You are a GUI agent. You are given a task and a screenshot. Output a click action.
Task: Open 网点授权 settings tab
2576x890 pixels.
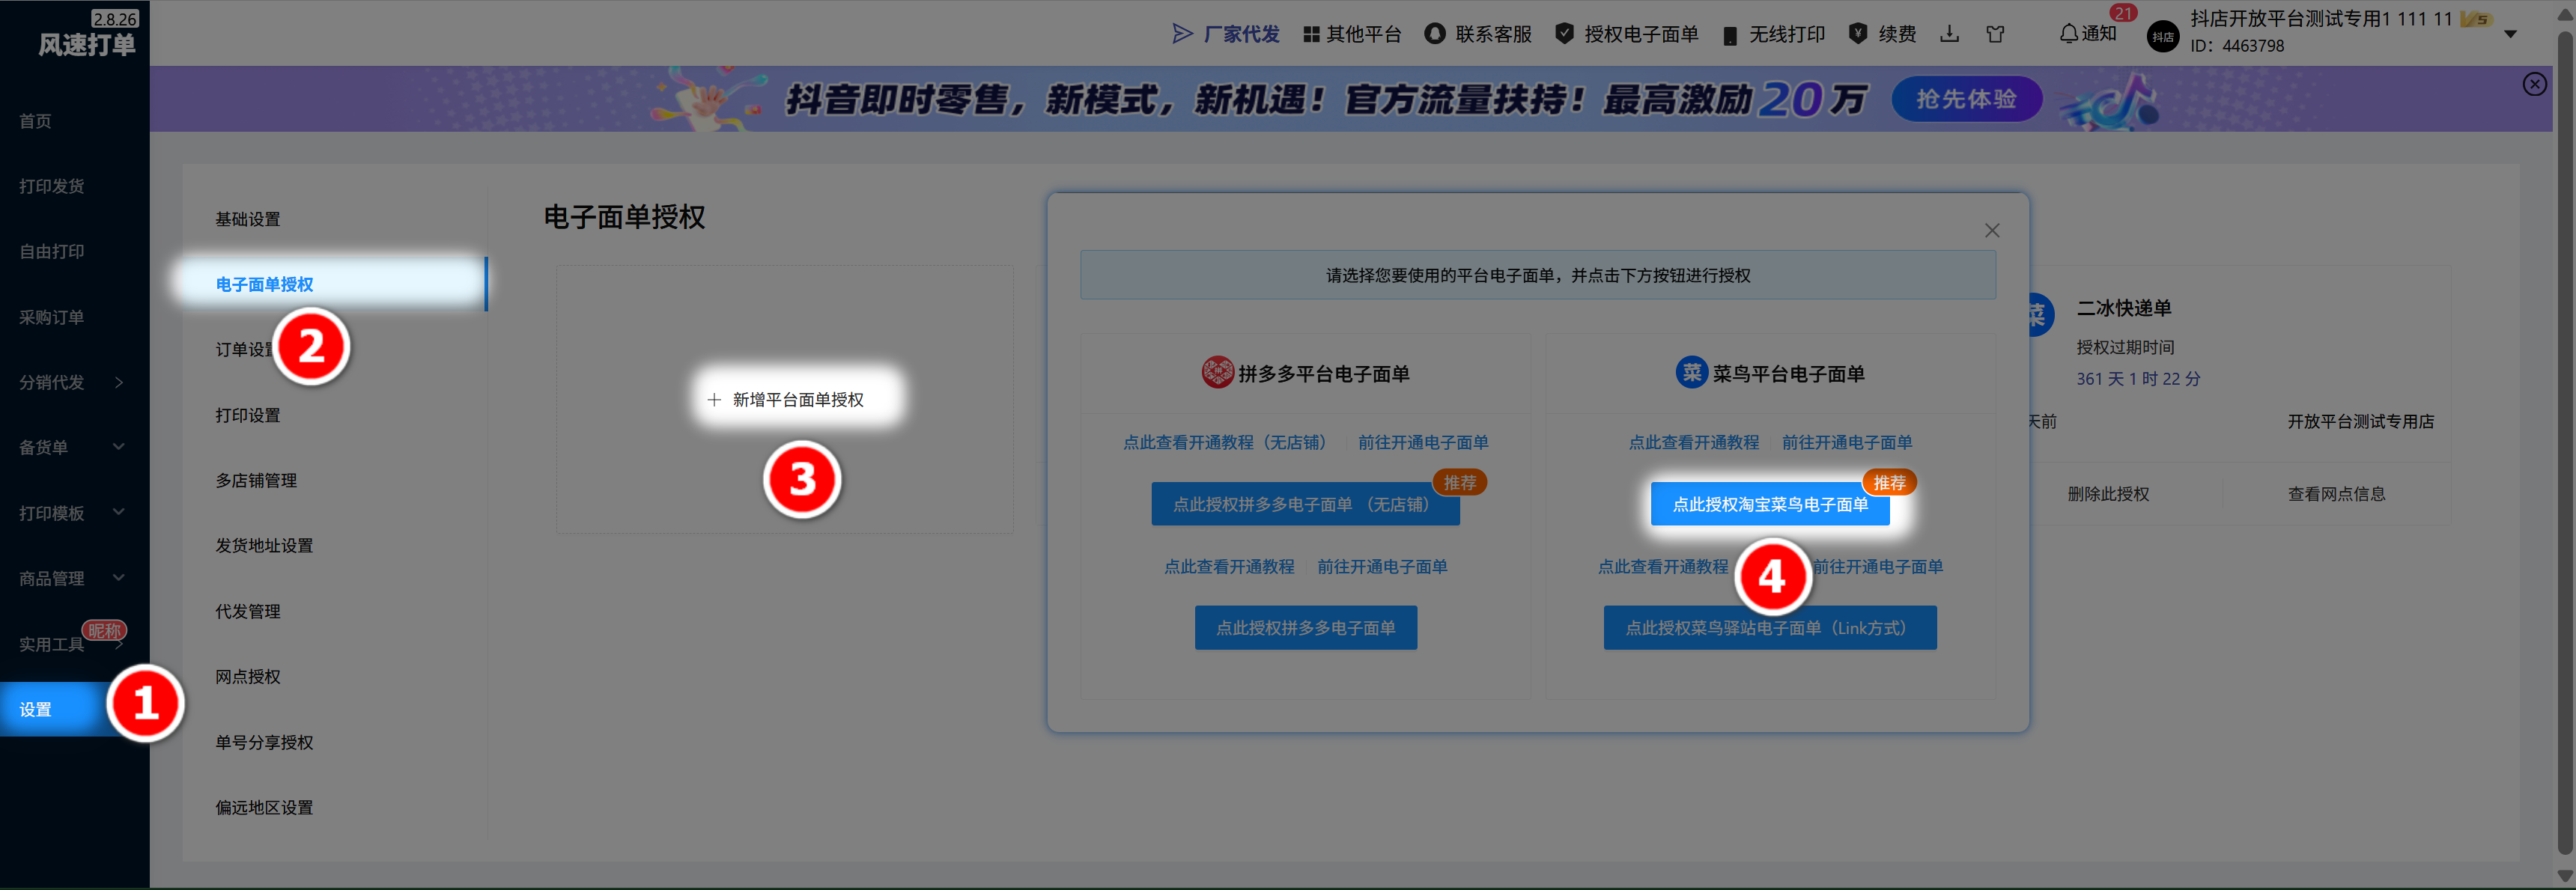tap(248, 676)
